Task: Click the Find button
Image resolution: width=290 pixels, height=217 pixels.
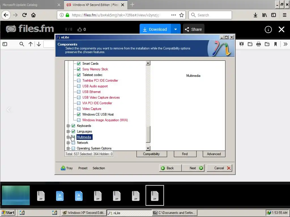Action: 185,154
